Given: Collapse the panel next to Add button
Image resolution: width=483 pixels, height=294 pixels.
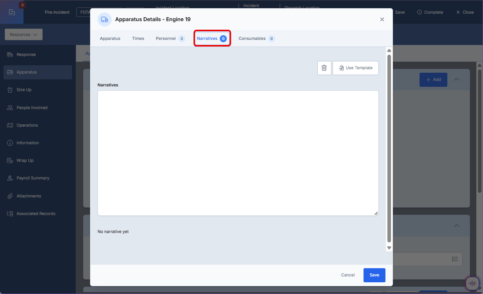Looking at the screenshot, I should click(457, 80).
